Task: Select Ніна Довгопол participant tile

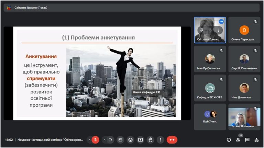Action: 244,88
